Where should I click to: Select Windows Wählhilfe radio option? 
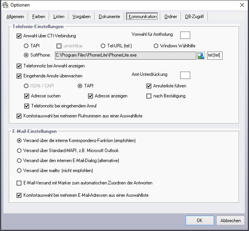click(x=156, y=46)
